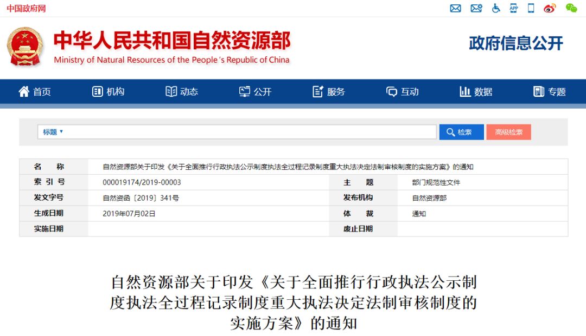Click the 发文字号 row label
The image size is (586, 336).
pos(49,198)
